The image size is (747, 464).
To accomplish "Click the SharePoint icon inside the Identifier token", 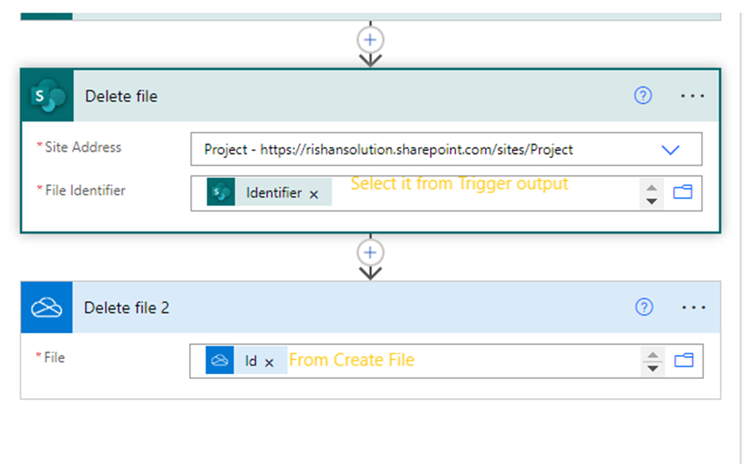I will (221, 192).
